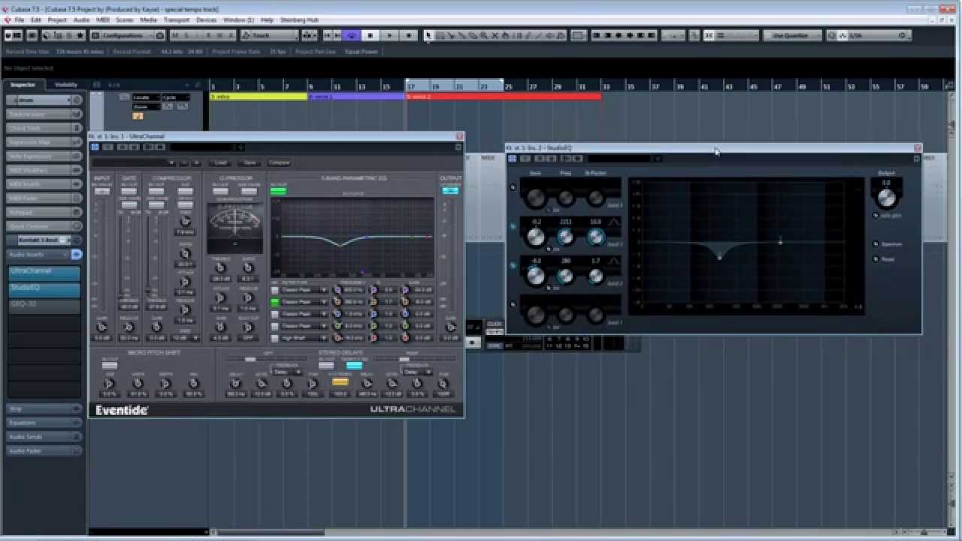Start playback with the Play button
The image size is (962, 541).
(389, 35)
